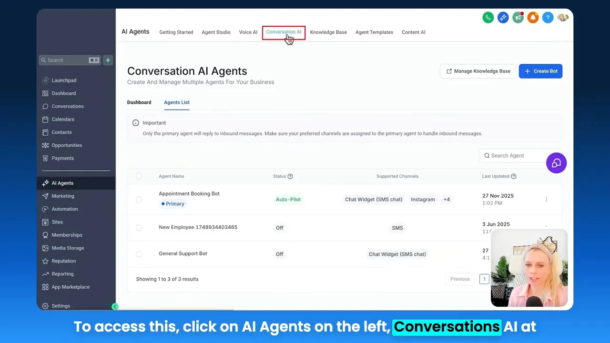This screenshot has height=343, width=610.
Task: Collapse the sidebar with the green arrow
Action: (115, 307)
